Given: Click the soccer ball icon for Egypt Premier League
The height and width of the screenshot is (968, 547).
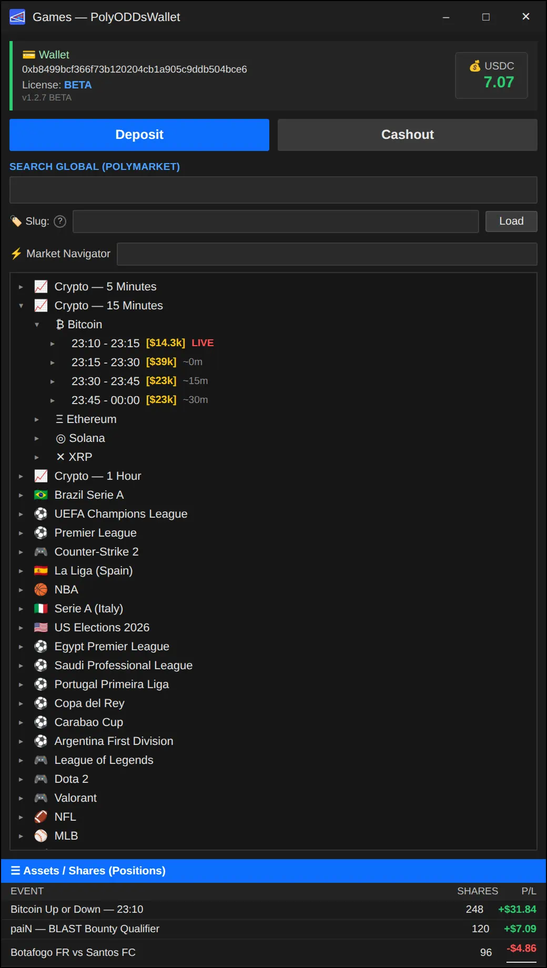Looking at the screenshot, I should pyautogui.click(x=41, y=647).
